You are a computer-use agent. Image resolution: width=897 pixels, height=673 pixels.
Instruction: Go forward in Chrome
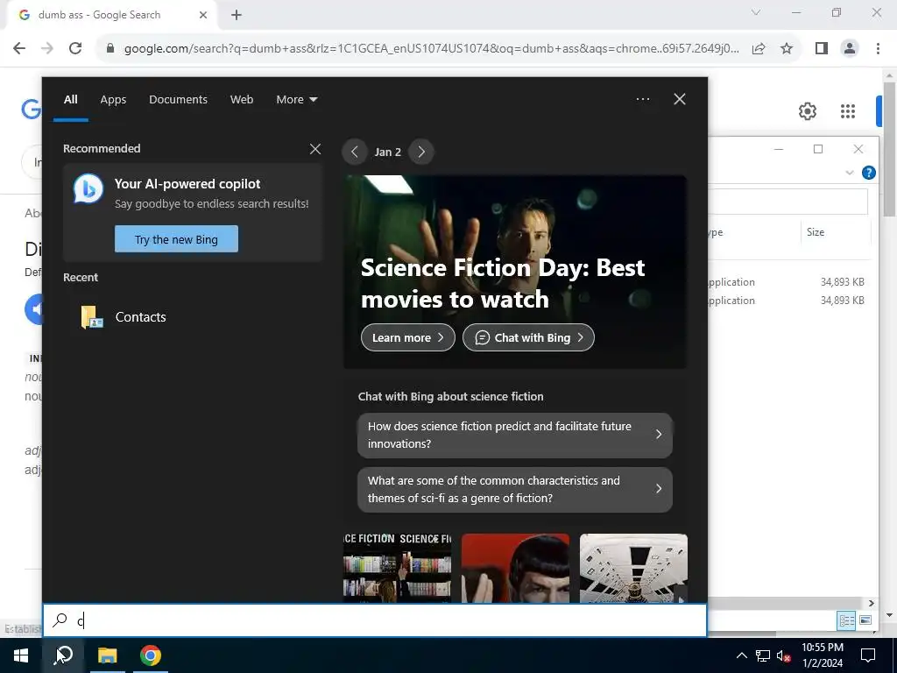click(x=47, y=48)
